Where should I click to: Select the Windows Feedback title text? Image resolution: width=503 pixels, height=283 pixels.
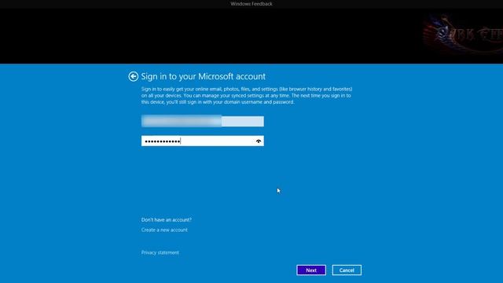[x=251, y=4]
